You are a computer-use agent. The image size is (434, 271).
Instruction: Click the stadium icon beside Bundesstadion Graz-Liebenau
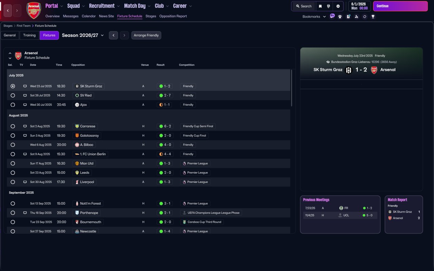(328, 62)
